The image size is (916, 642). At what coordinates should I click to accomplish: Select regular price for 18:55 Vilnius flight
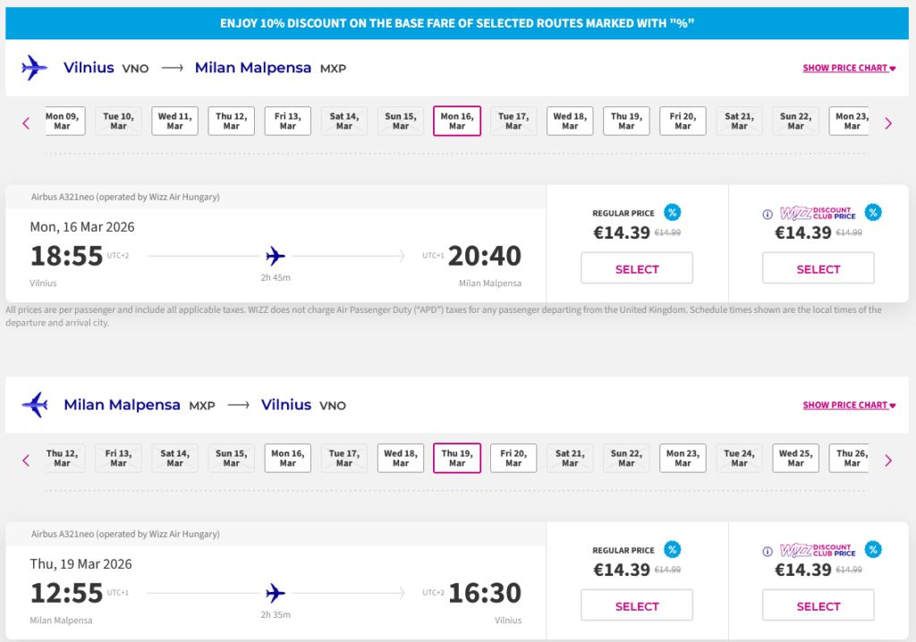click(x=637, y=269)
